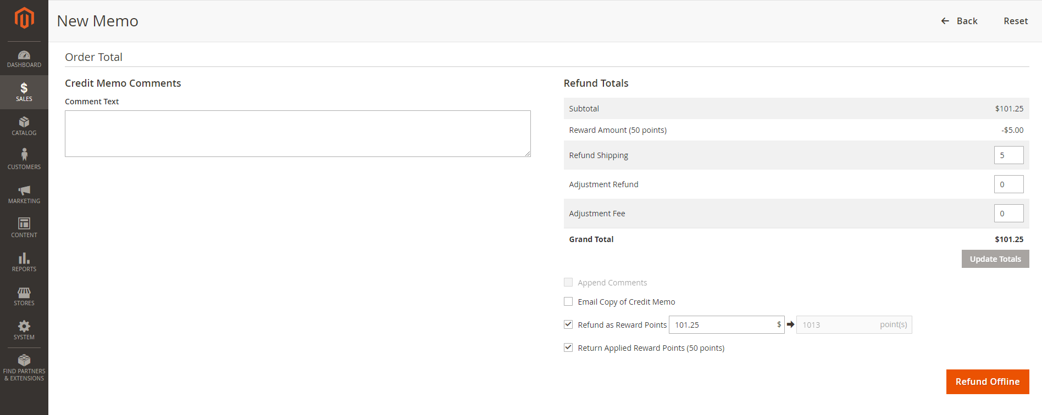Click the Magento logo icon
Screen dimensions: 1042x415
tap(24, 18)
